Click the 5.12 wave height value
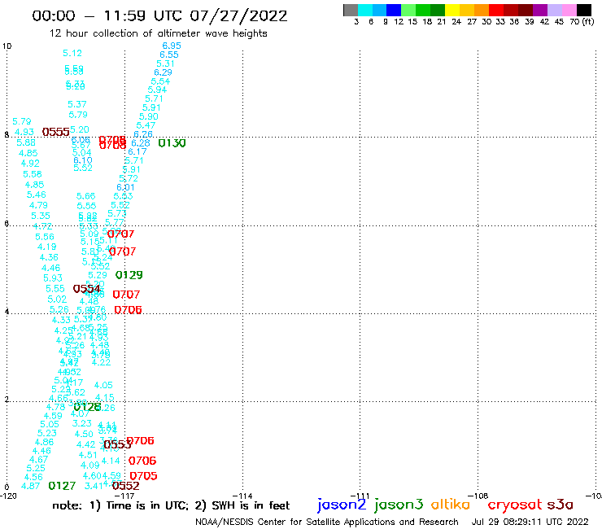 (x=72, y=53)
